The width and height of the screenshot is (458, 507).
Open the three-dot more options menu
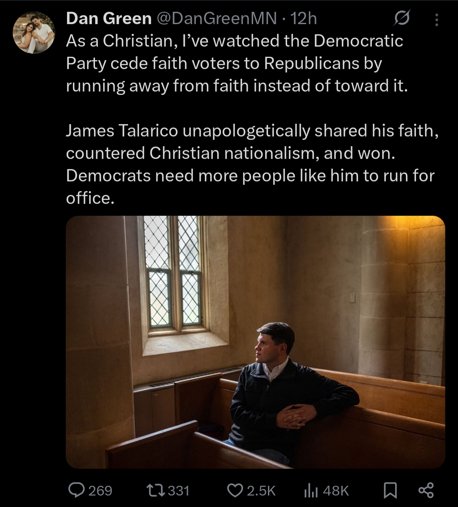437,19
